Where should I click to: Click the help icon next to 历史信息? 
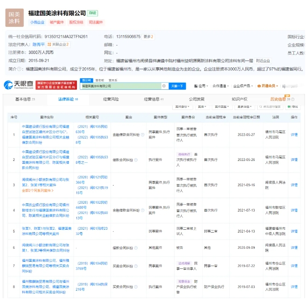tap(293, 99)
